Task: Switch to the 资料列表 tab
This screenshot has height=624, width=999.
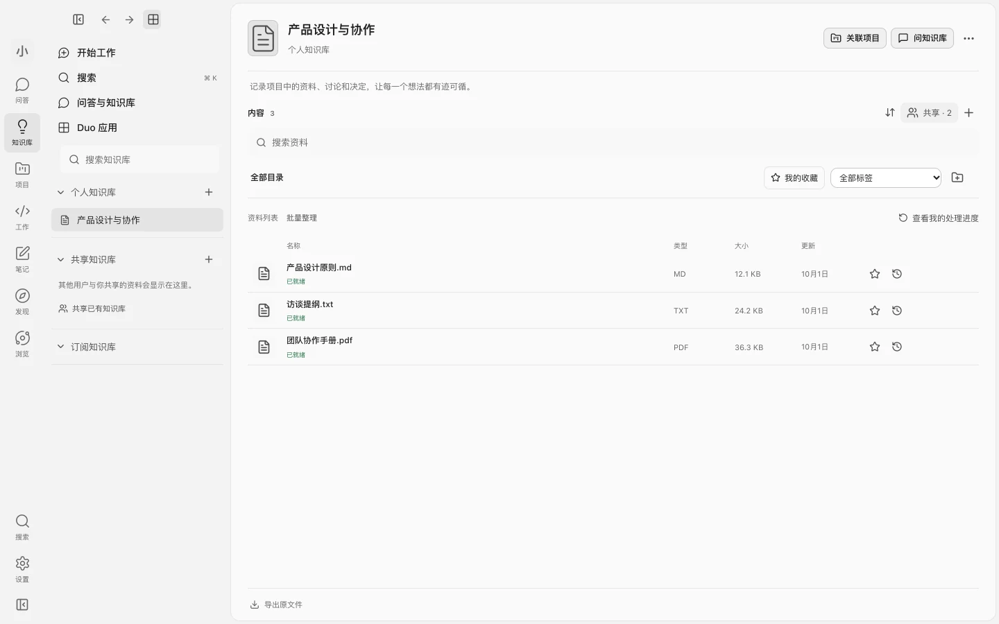Action: (x=263, y=218)
